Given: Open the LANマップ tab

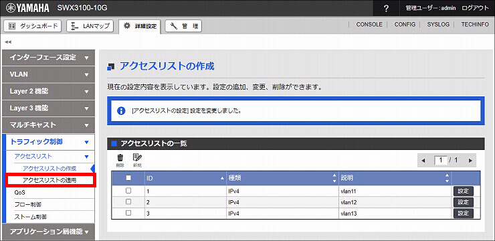Looking at the screenshot, I should pyautogui.click(x=90, y=26).
